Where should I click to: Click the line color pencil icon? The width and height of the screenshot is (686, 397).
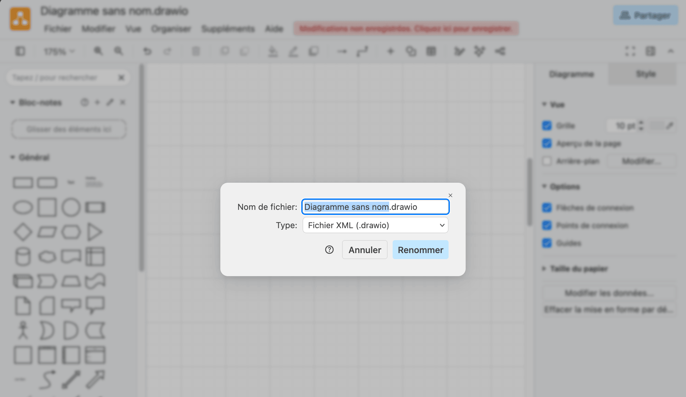tap(293, 51)
